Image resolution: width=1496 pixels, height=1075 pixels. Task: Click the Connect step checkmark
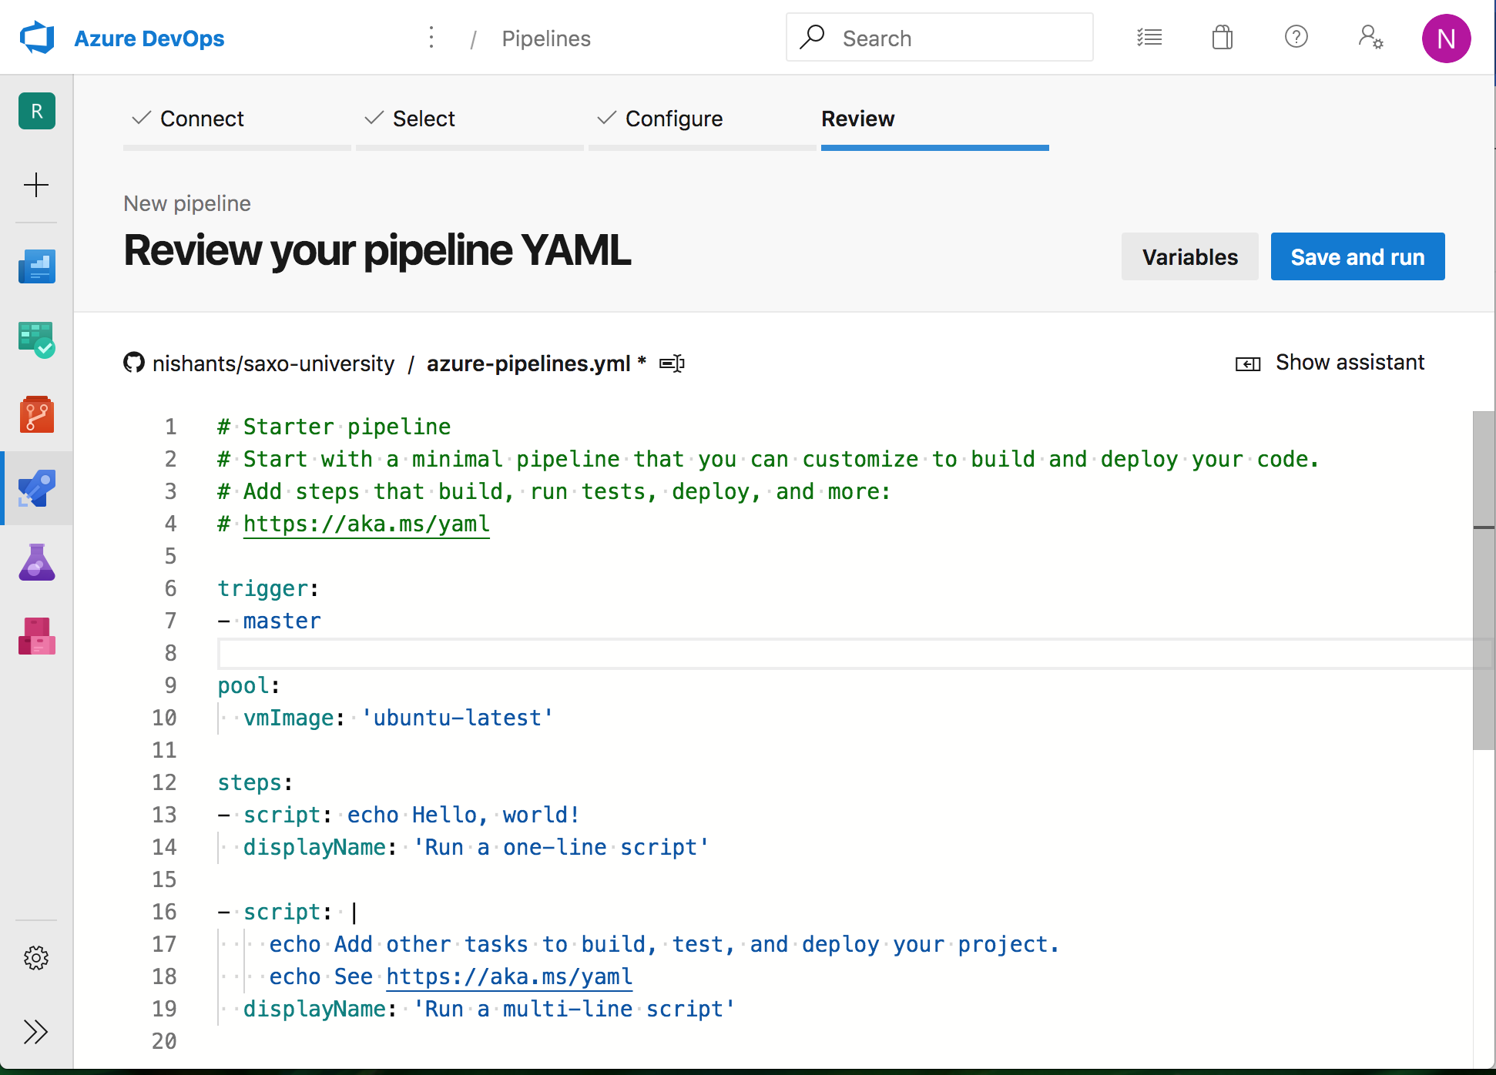(139, 116)
